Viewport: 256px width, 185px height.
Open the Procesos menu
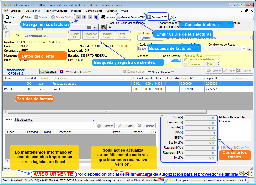tap(76, 11)
